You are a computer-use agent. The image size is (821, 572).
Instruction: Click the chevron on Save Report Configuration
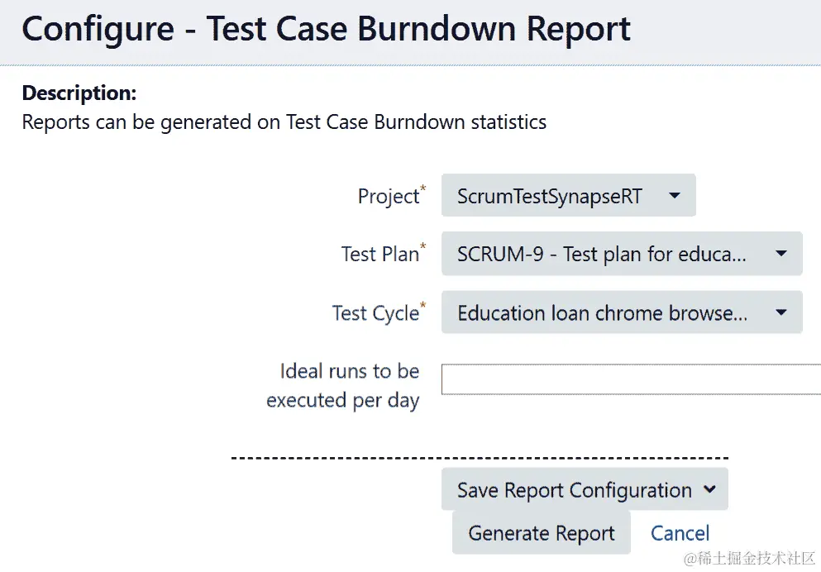point(709,489)
